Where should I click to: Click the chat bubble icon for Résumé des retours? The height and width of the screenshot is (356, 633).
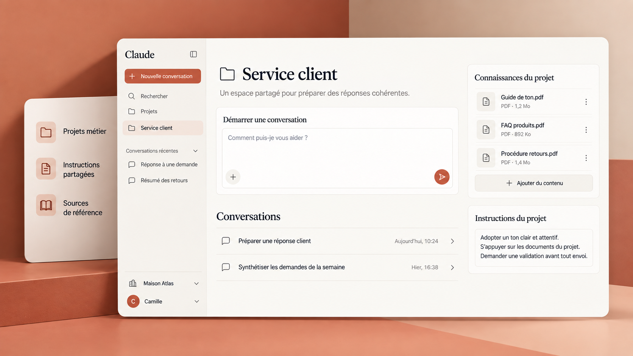click(131, 180)
